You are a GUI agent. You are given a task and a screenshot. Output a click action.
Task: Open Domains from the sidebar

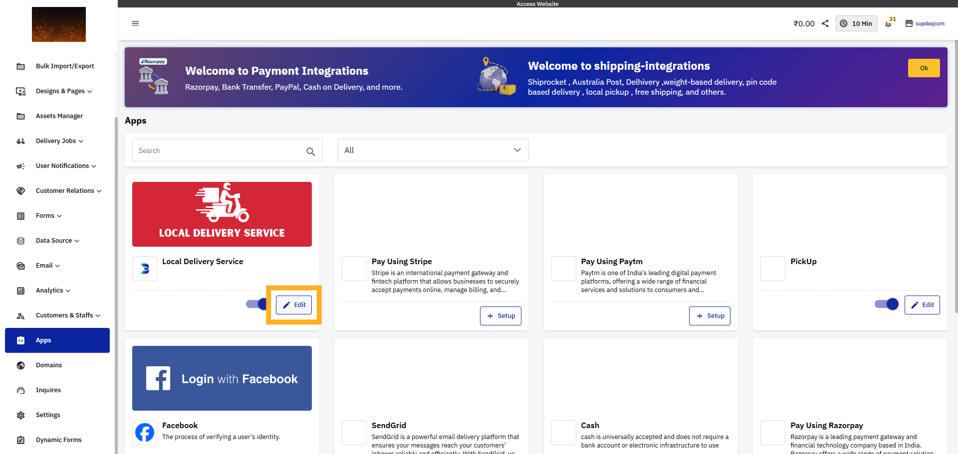[49, 365]
